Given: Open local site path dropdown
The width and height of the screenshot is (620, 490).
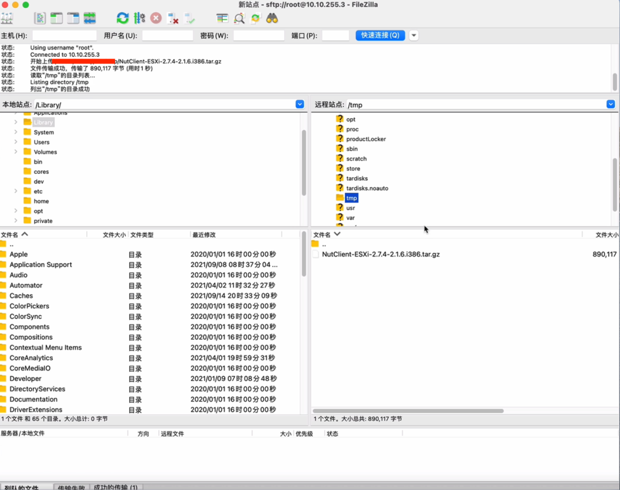Looking at the screenshot, I should click(x=300, y=104).
